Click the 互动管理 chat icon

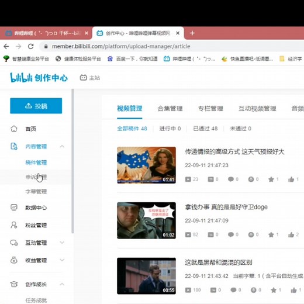point(14,243)
